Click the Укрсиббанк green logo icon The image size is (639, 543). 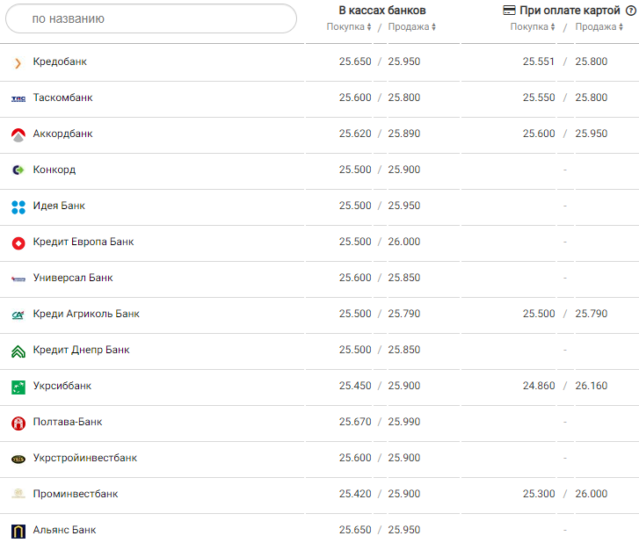pyautogui.click(x=18, y=387)
